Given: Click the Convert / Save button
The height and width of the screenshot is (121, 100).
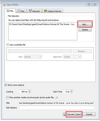Looking at the screenshot, I should (74, 114).
